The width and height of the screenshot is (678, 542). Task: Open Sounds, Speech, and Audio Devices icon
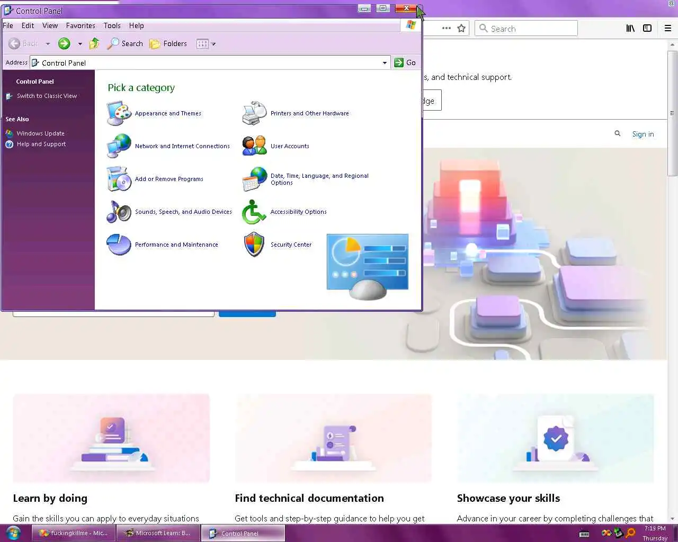pos(119,212)
